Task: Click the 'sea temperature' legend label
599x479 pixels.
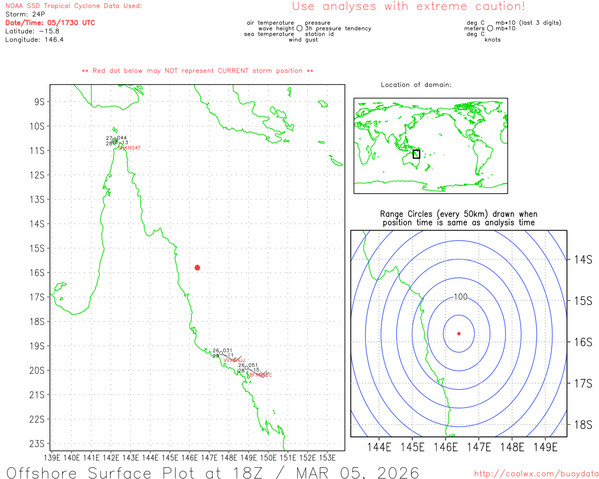Action: click(x=269, y=34)
